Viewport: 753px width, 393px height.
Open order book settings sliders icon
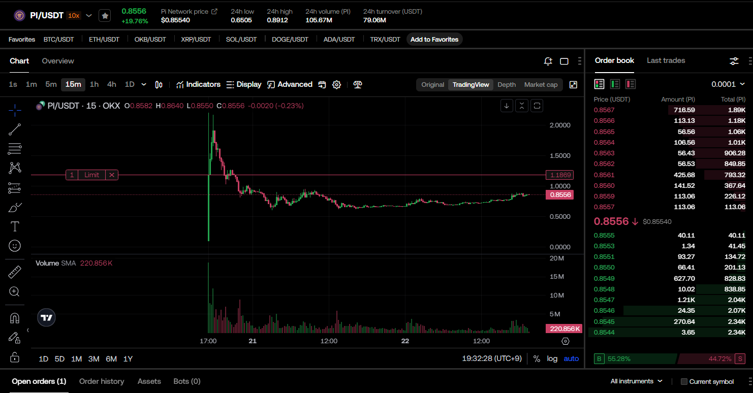tap(734, 61)
